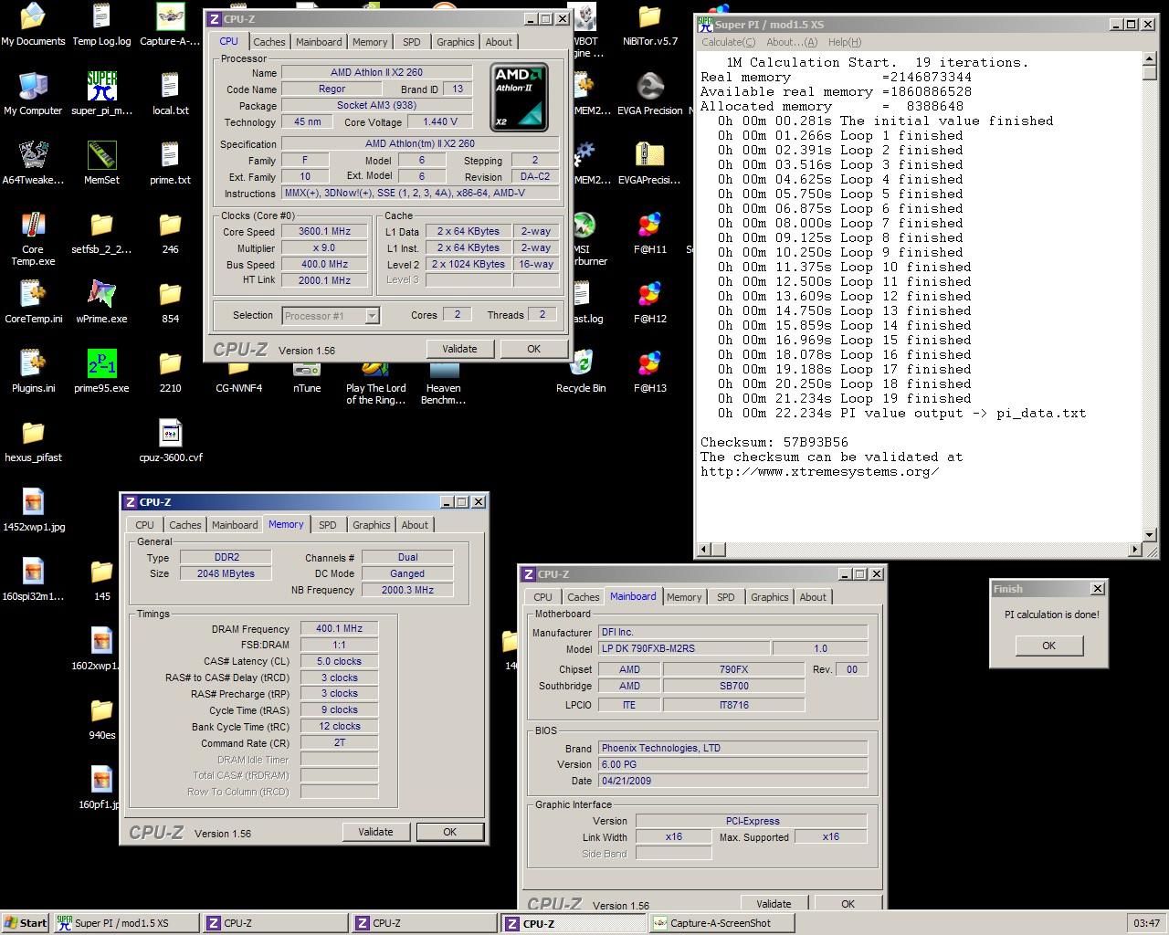Image resolution: width=1169 pixels, height=935 pixels.
Task: Click Super PI horizontal scrollbar right arrow
Action: pos(1135,550)
